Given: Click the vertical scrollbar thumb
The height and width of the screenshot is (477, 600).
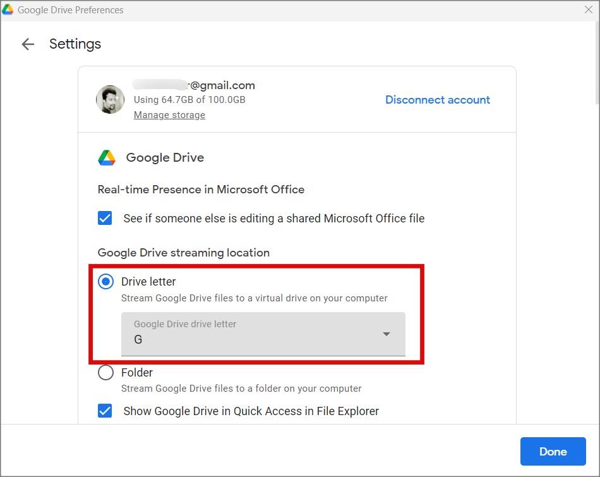Looking at the screenshot, I should (x=597, y=63).
